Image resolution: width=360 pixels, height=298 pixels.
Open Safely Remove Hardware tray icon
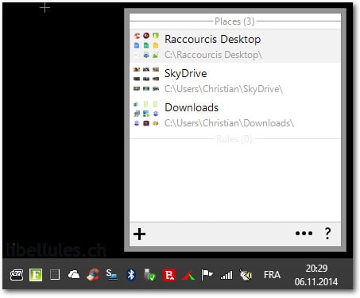click(x=150, y=275)
